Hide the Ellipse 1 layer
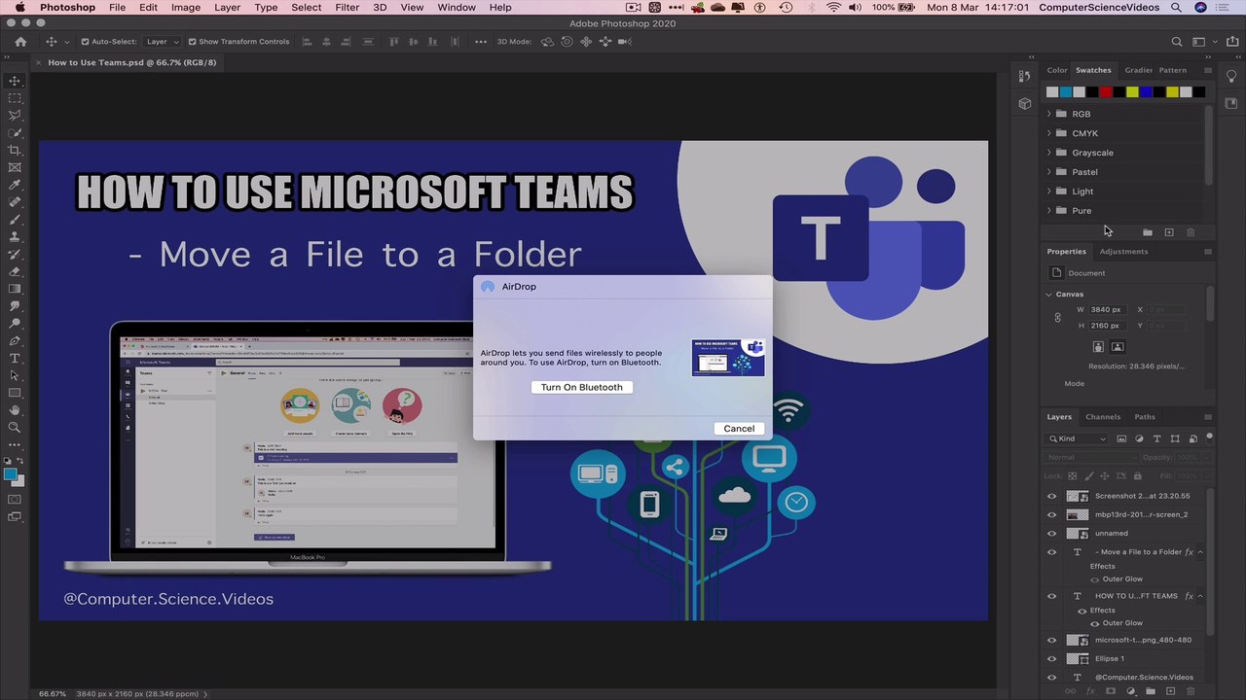This screenshot has width=1246, height=700. pyautogui.click(x=1051, y=658)
